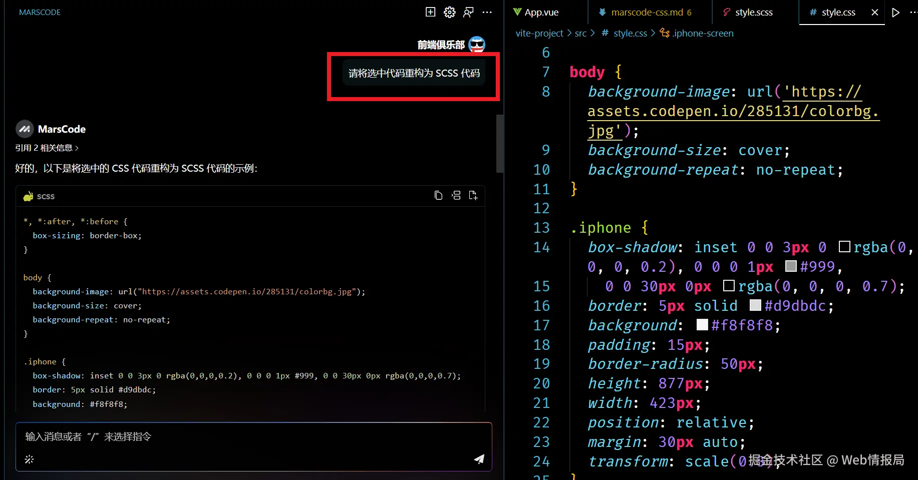The height and width of the screenshot is (480, 918).
Task: Click the MarsCode assistant logo
Action: click(x=25, y=129)
